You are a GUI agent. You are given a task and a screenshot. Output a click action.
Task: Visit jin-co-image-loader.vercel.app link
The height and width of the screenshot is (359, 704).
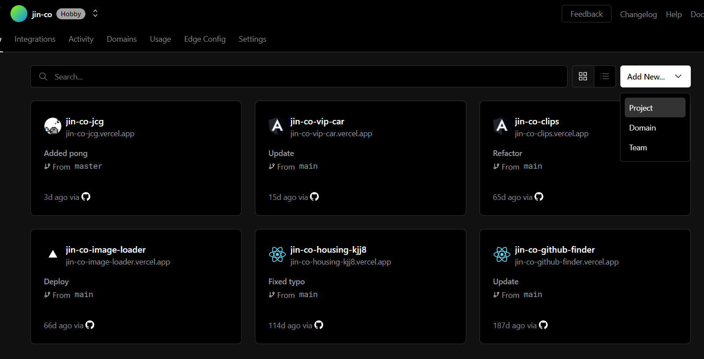tap(118, 262)
